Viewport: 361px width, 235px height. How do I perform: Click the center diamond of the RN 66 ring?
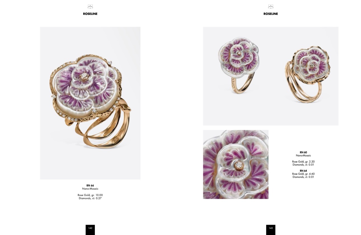[84, 76]
